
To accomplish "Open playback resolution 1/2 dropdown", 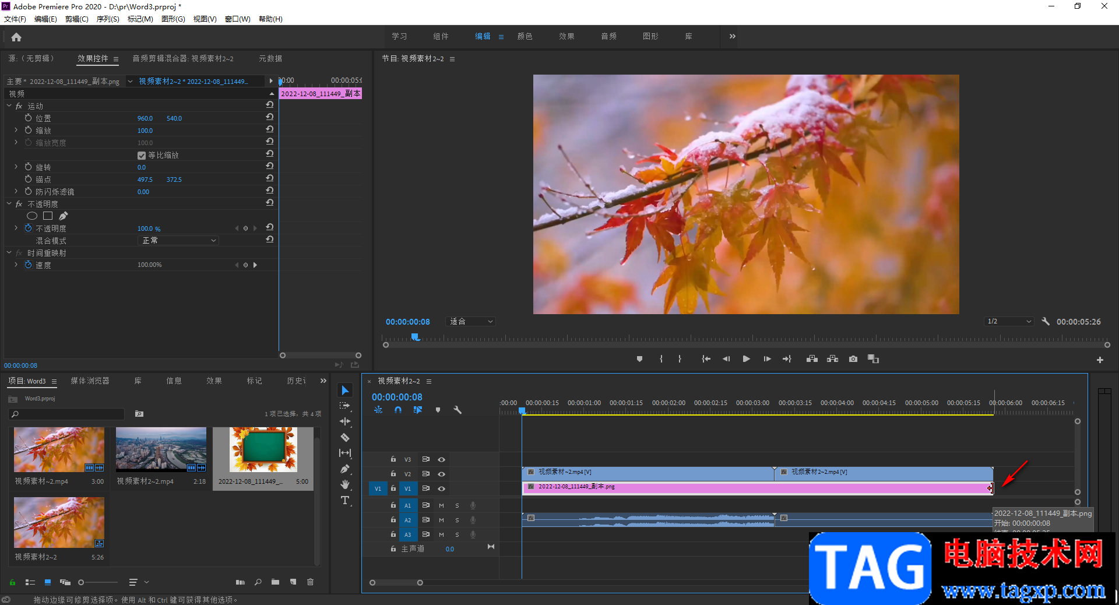I will point(1009,321).
